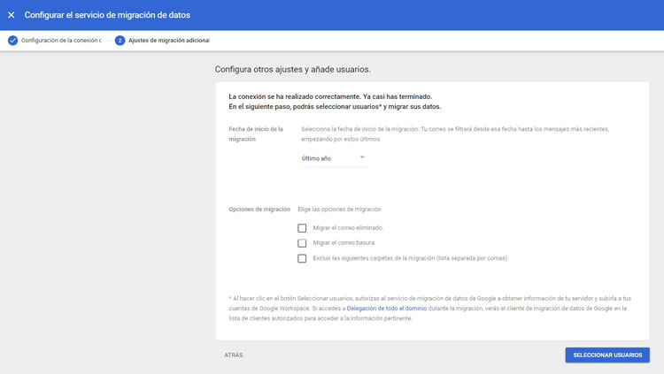The height and width of the screenshot is (374, 664).
Task: Go to 'Configuración de la conexión' step
Action: coord(60,40)
